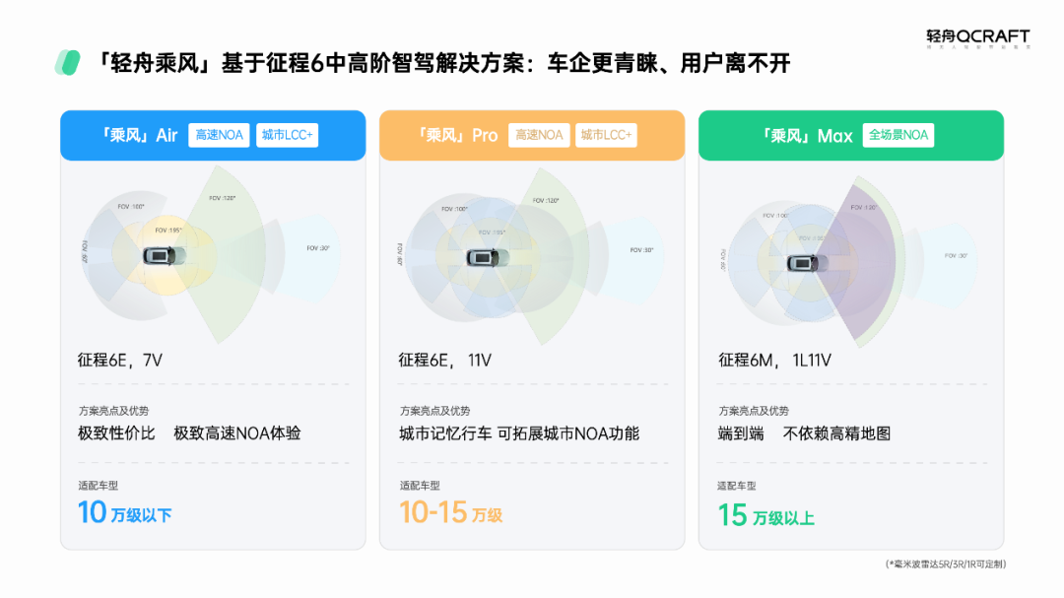Click the car icon in the 乘风 Max sensor diagram
Image resolution: width=1064 pixels, height=598 pixels.
point(803,264)
